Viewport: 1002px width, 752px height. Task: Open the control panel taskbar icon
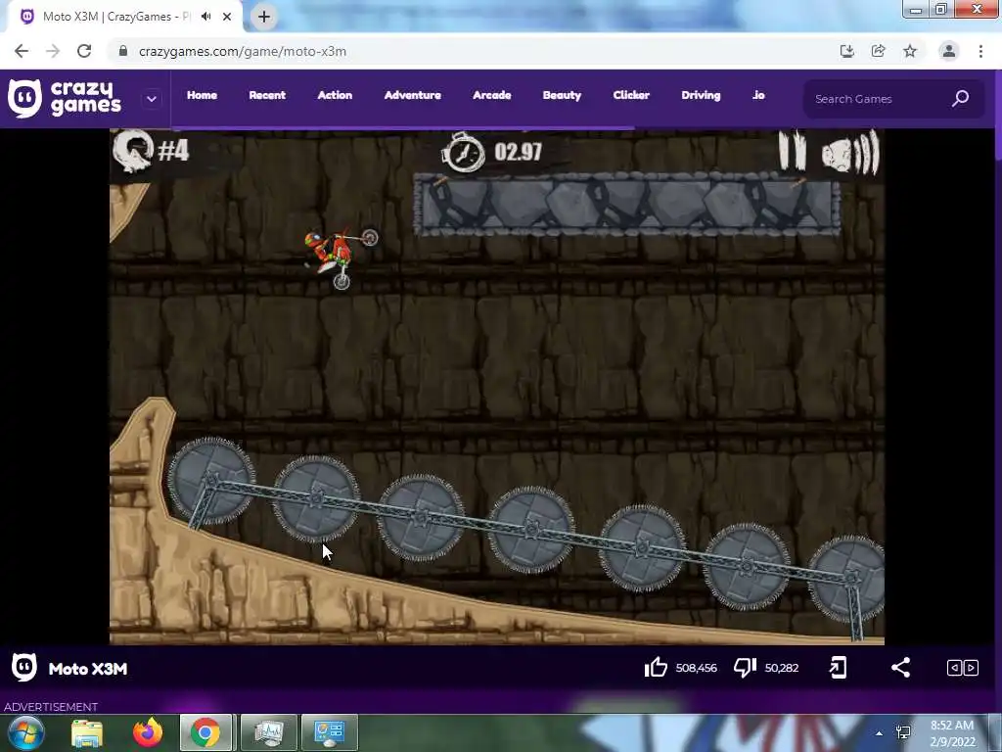click(329, 732)
